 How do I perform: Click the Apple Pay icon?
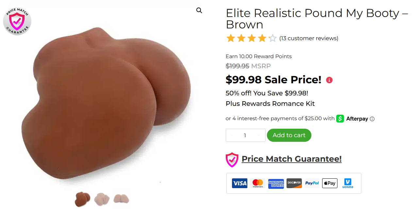330,183
